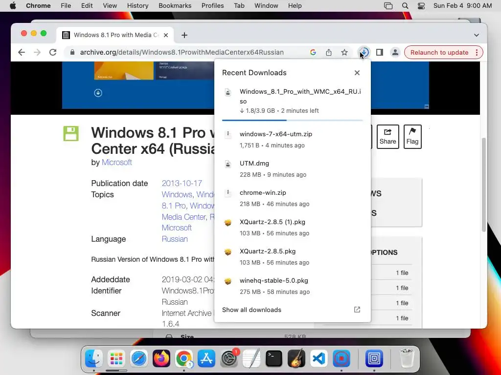Open Visual Studio Code from the Dock
501x375 pixels.
click(319, 358)
